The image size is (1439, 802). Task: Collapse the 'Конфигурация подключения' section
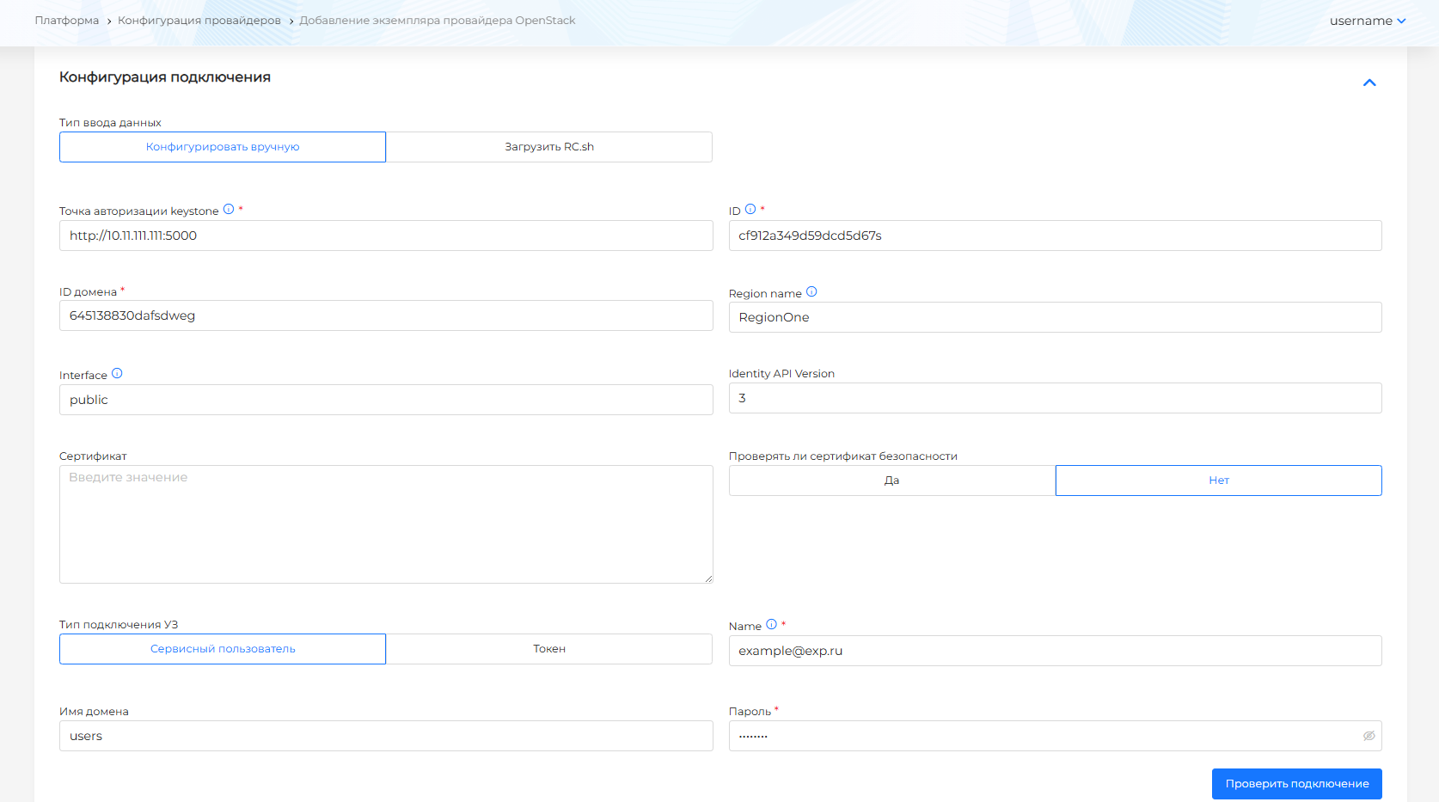point(1369,83)
